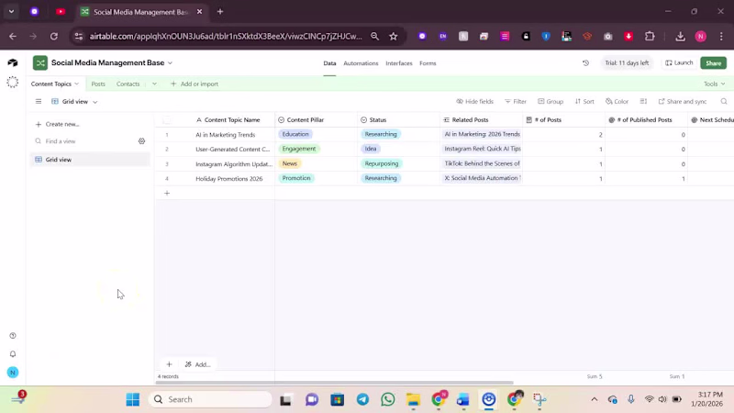The image size is (734, 413).
Task: Open browser zoom magnifier in address bar
Action: pyautogui.click(x=374, y=36)
